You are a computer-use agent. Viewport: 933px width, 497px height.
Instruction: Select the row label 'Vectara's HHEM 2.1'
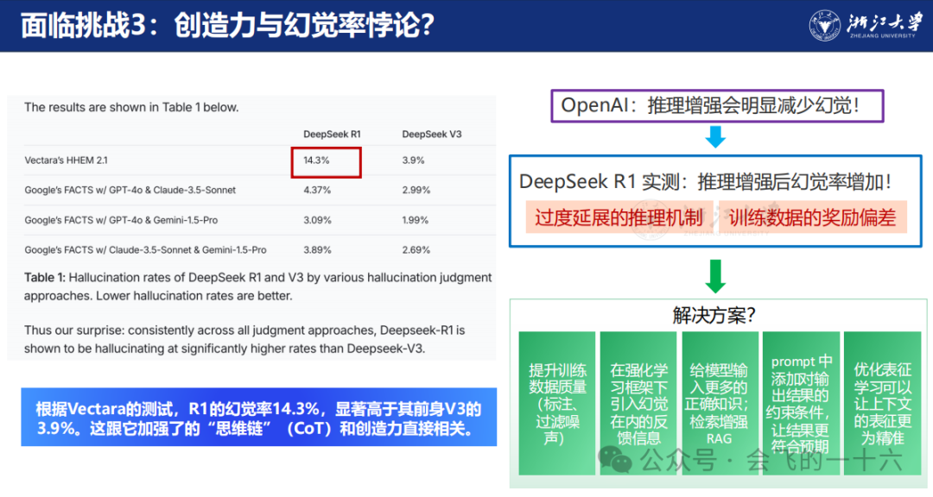click(66, 160)
